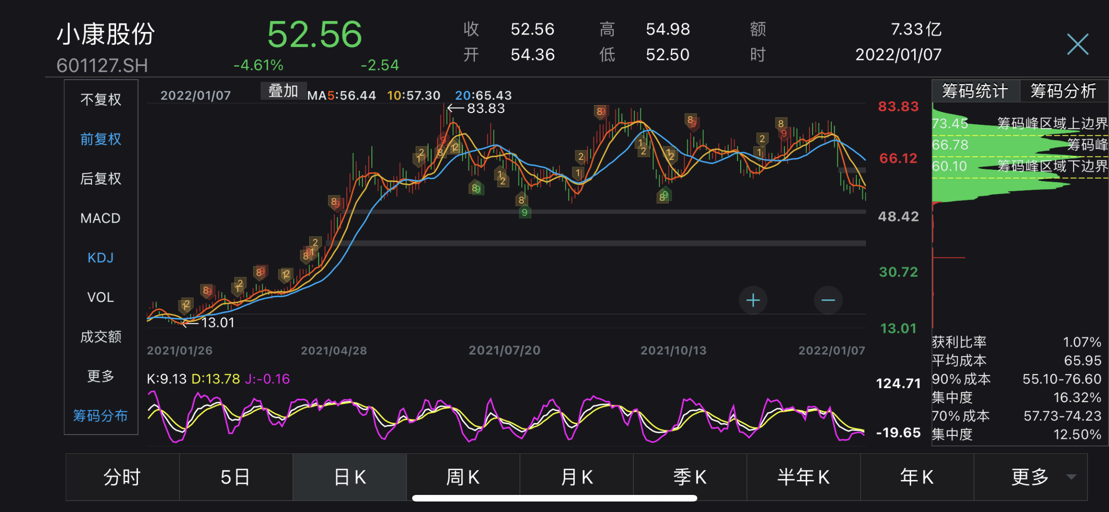Viewport: 1109px width, 512px height.
Task: View the 季K quarterly chart
Action: (689, 477)
